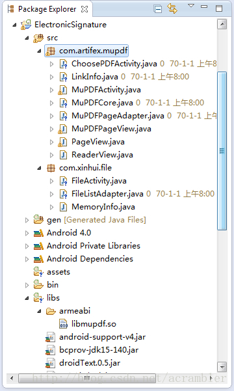The height and width of the screenshot is (391, 234).
Task: Click the libs folder icon
Action: 38,297
